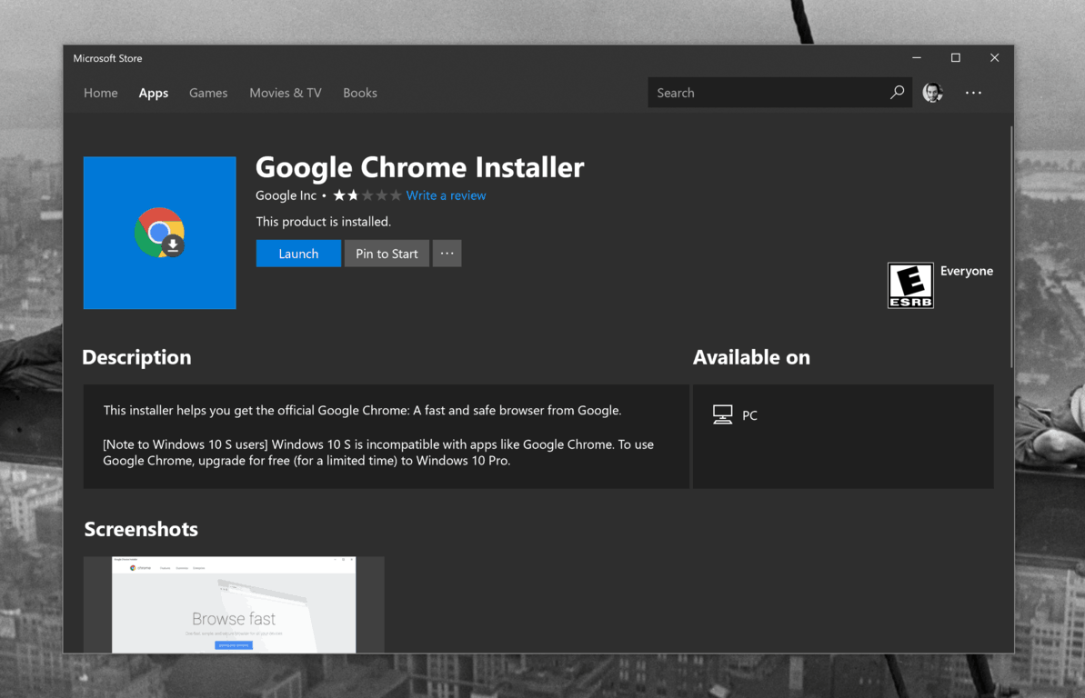This screenshot has width=1085, height=698.
Task: Click the Write a review link
Action: pyautogui.click(x=446, y=195)
